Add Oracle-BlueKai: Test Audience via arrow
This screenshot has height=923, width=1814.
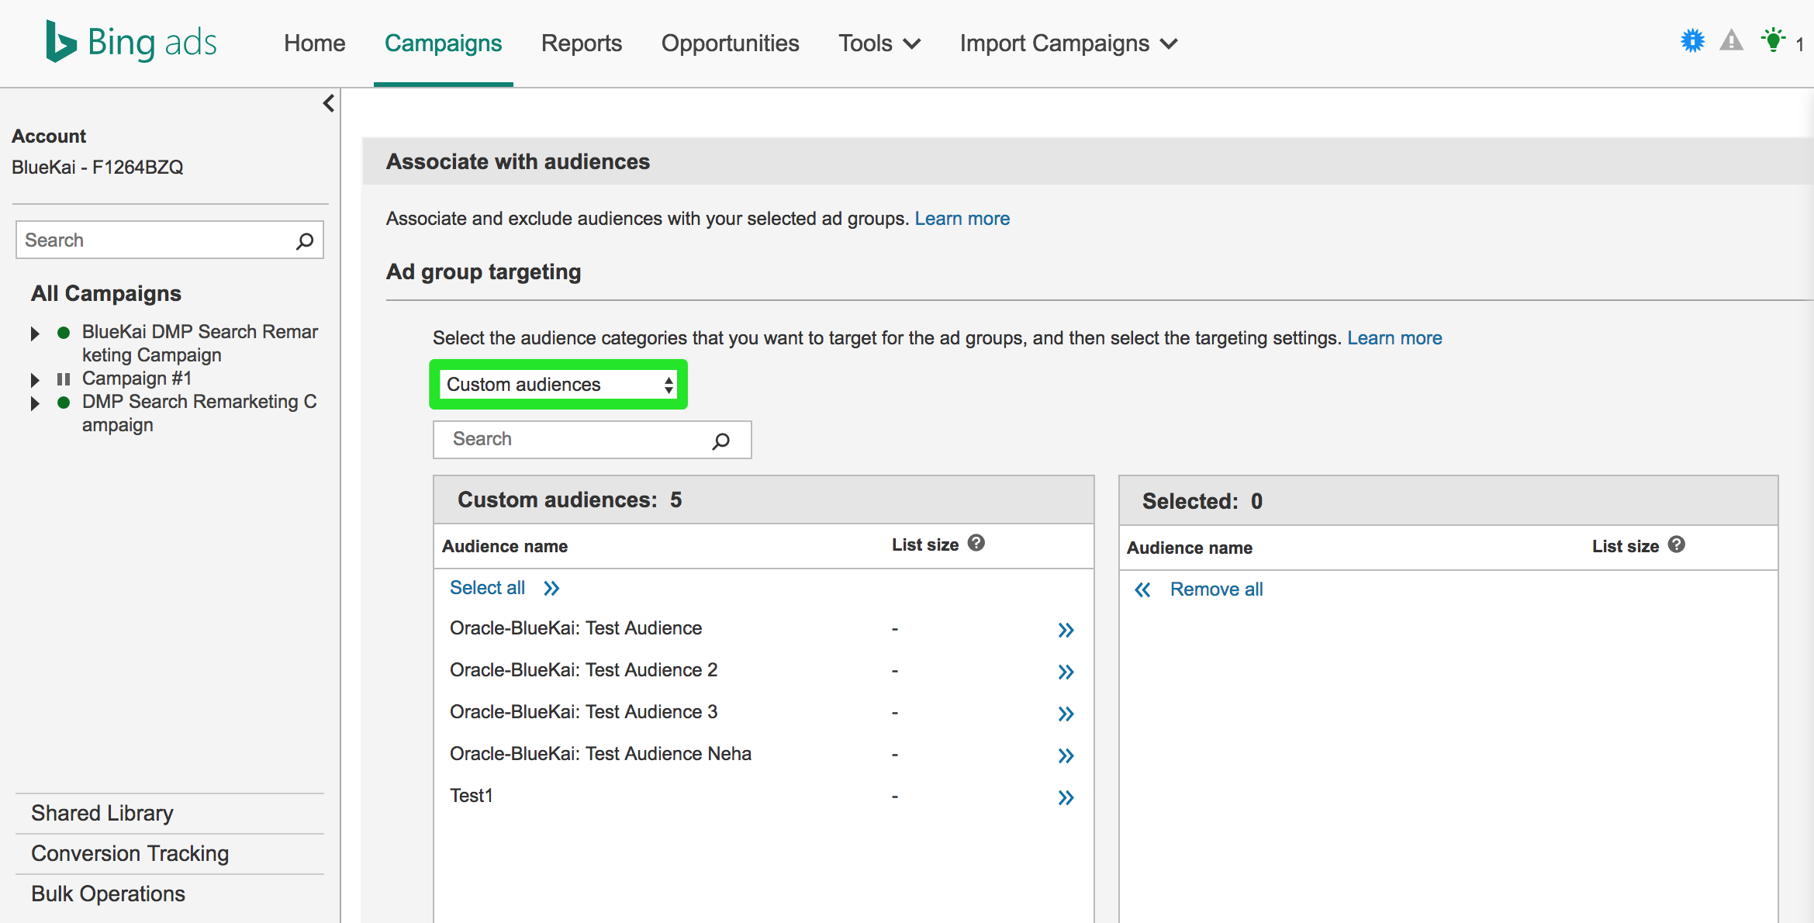1066,630
